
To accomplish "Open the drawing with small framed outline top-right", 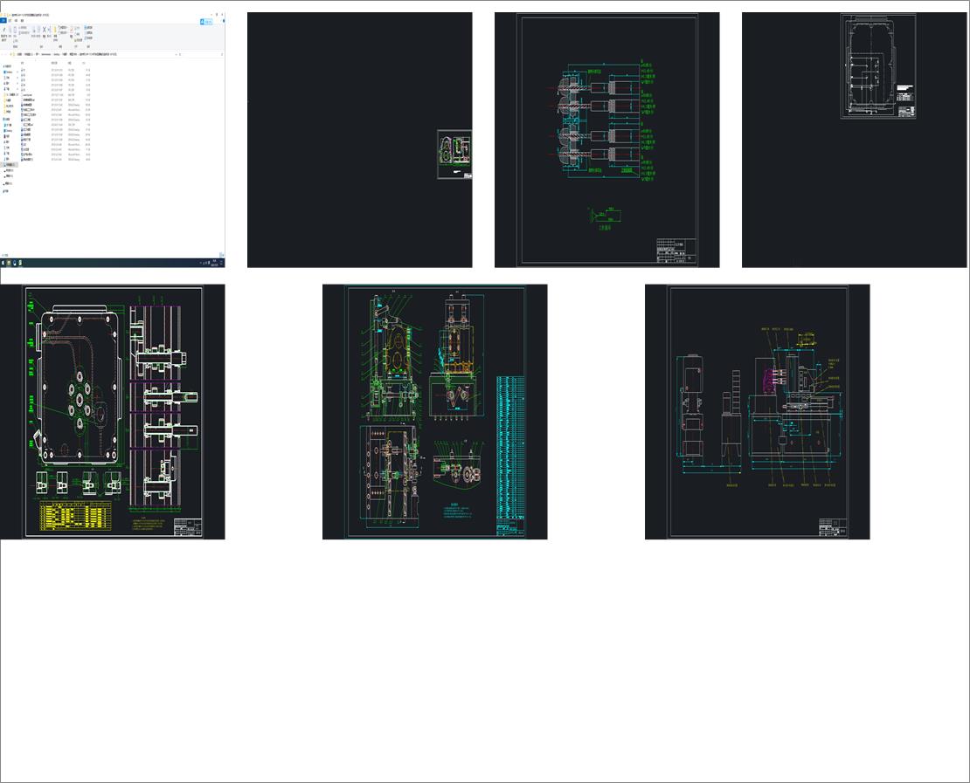I will point(855,140).
